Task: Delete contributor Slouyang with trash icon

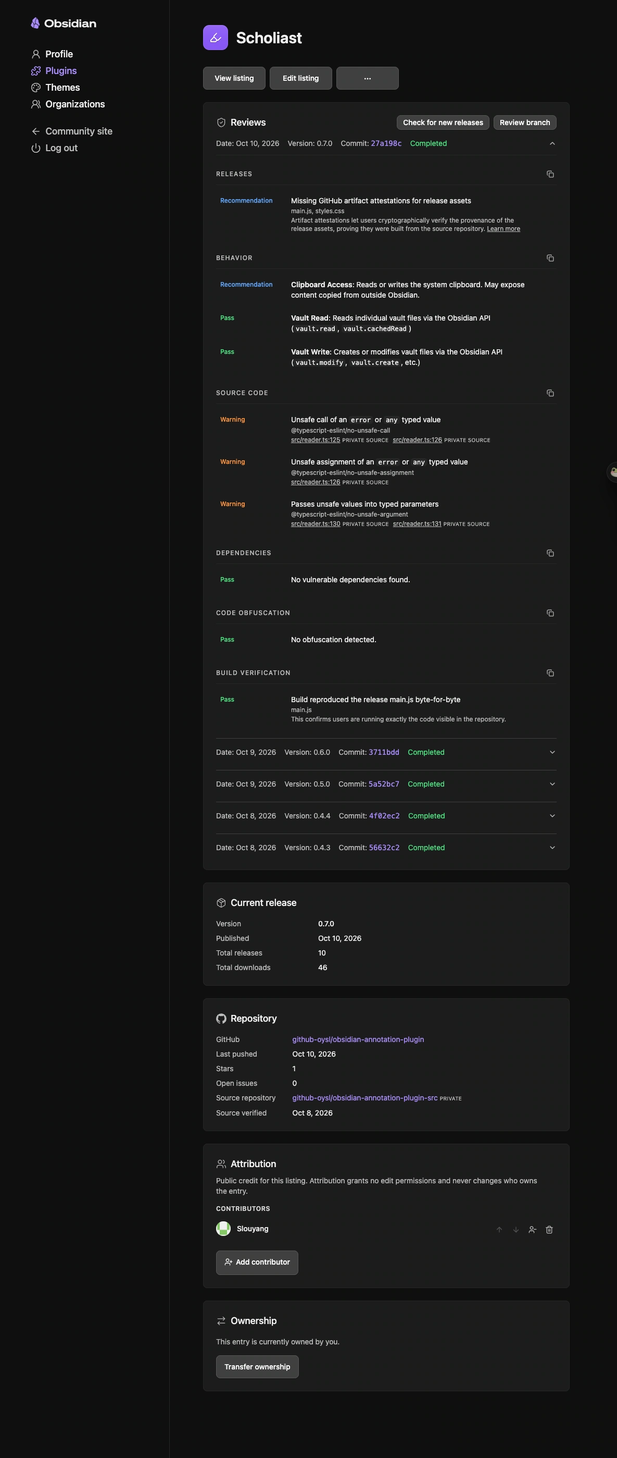Action: (x=549, y=1230)
